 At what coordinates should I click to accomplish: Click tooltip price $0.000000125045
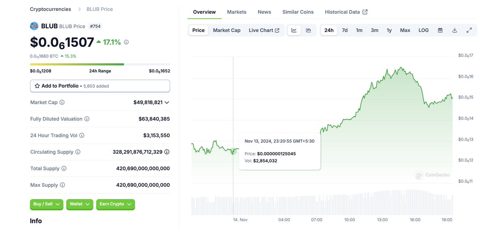point(277,154)
